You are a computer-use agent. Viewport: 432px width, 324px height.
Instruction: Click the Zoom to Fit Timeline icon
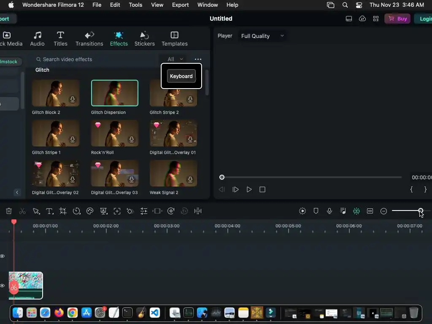pos(370,211)
